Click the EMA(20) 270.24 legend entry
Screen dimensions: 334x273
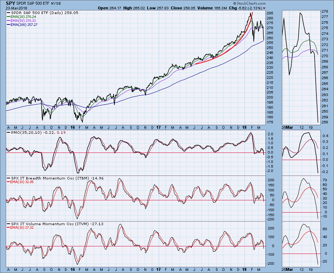22,17
